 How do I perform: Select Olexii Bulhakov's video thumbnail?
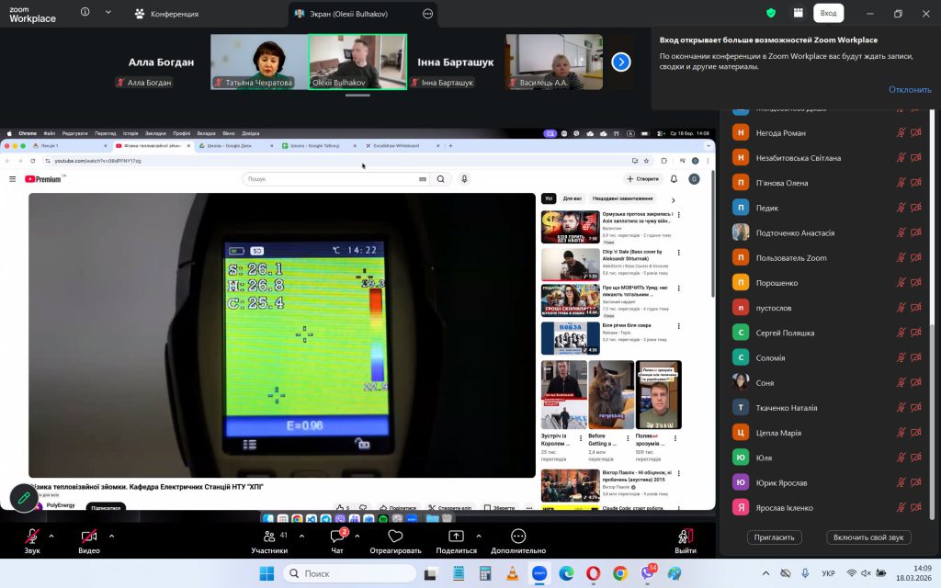[357, 62]
